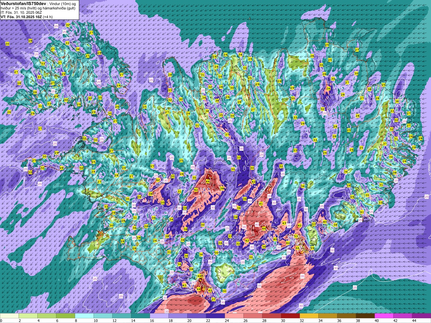Click the 22–24 indigo legend swatch
Image resolution: width=431 pixels, height=323 pixels.
pyautogui.click(x=215, y=316)
